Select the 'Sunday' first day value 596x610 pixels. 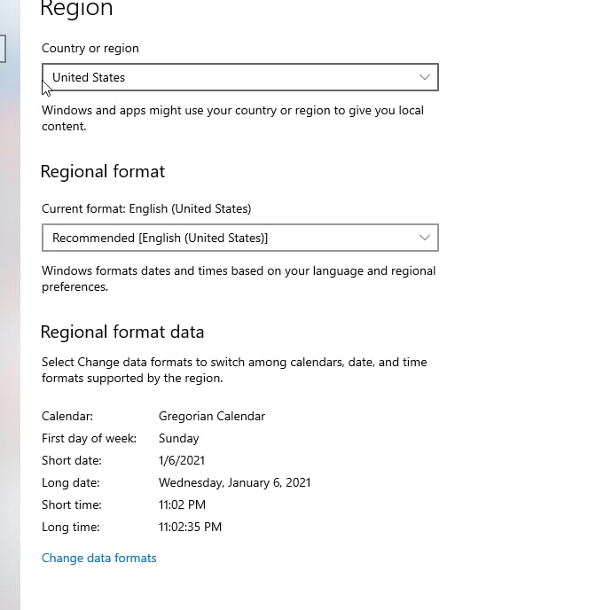pos(178,438)
